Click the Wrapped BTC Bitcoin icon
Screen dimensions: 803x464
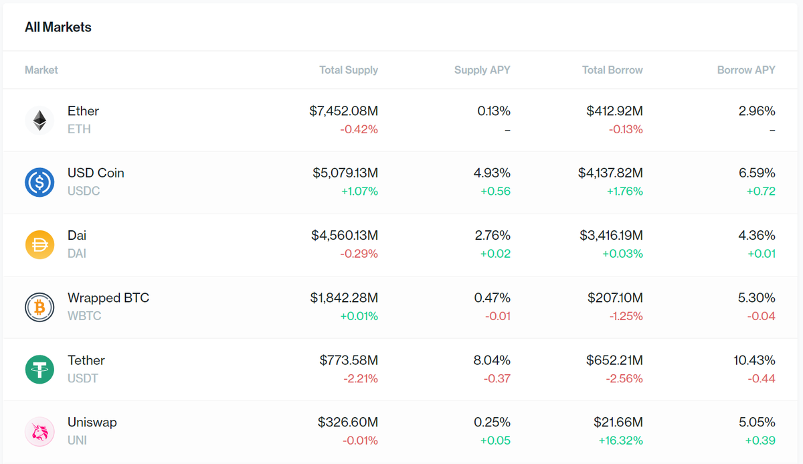(x=39, y=307)
